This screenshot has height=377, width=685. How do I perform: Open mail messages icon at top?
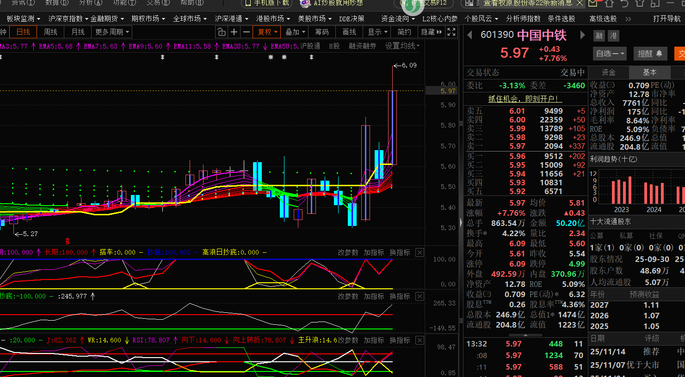pyautogui.click(x=593, y=3)
